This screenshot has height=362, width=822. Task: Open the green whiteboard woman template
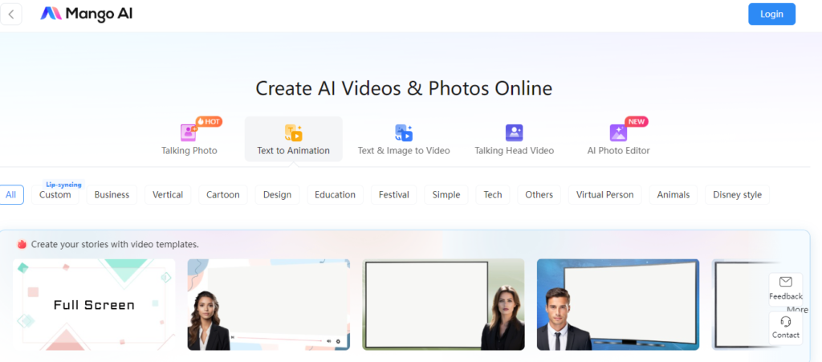click(x=443, y=304)
